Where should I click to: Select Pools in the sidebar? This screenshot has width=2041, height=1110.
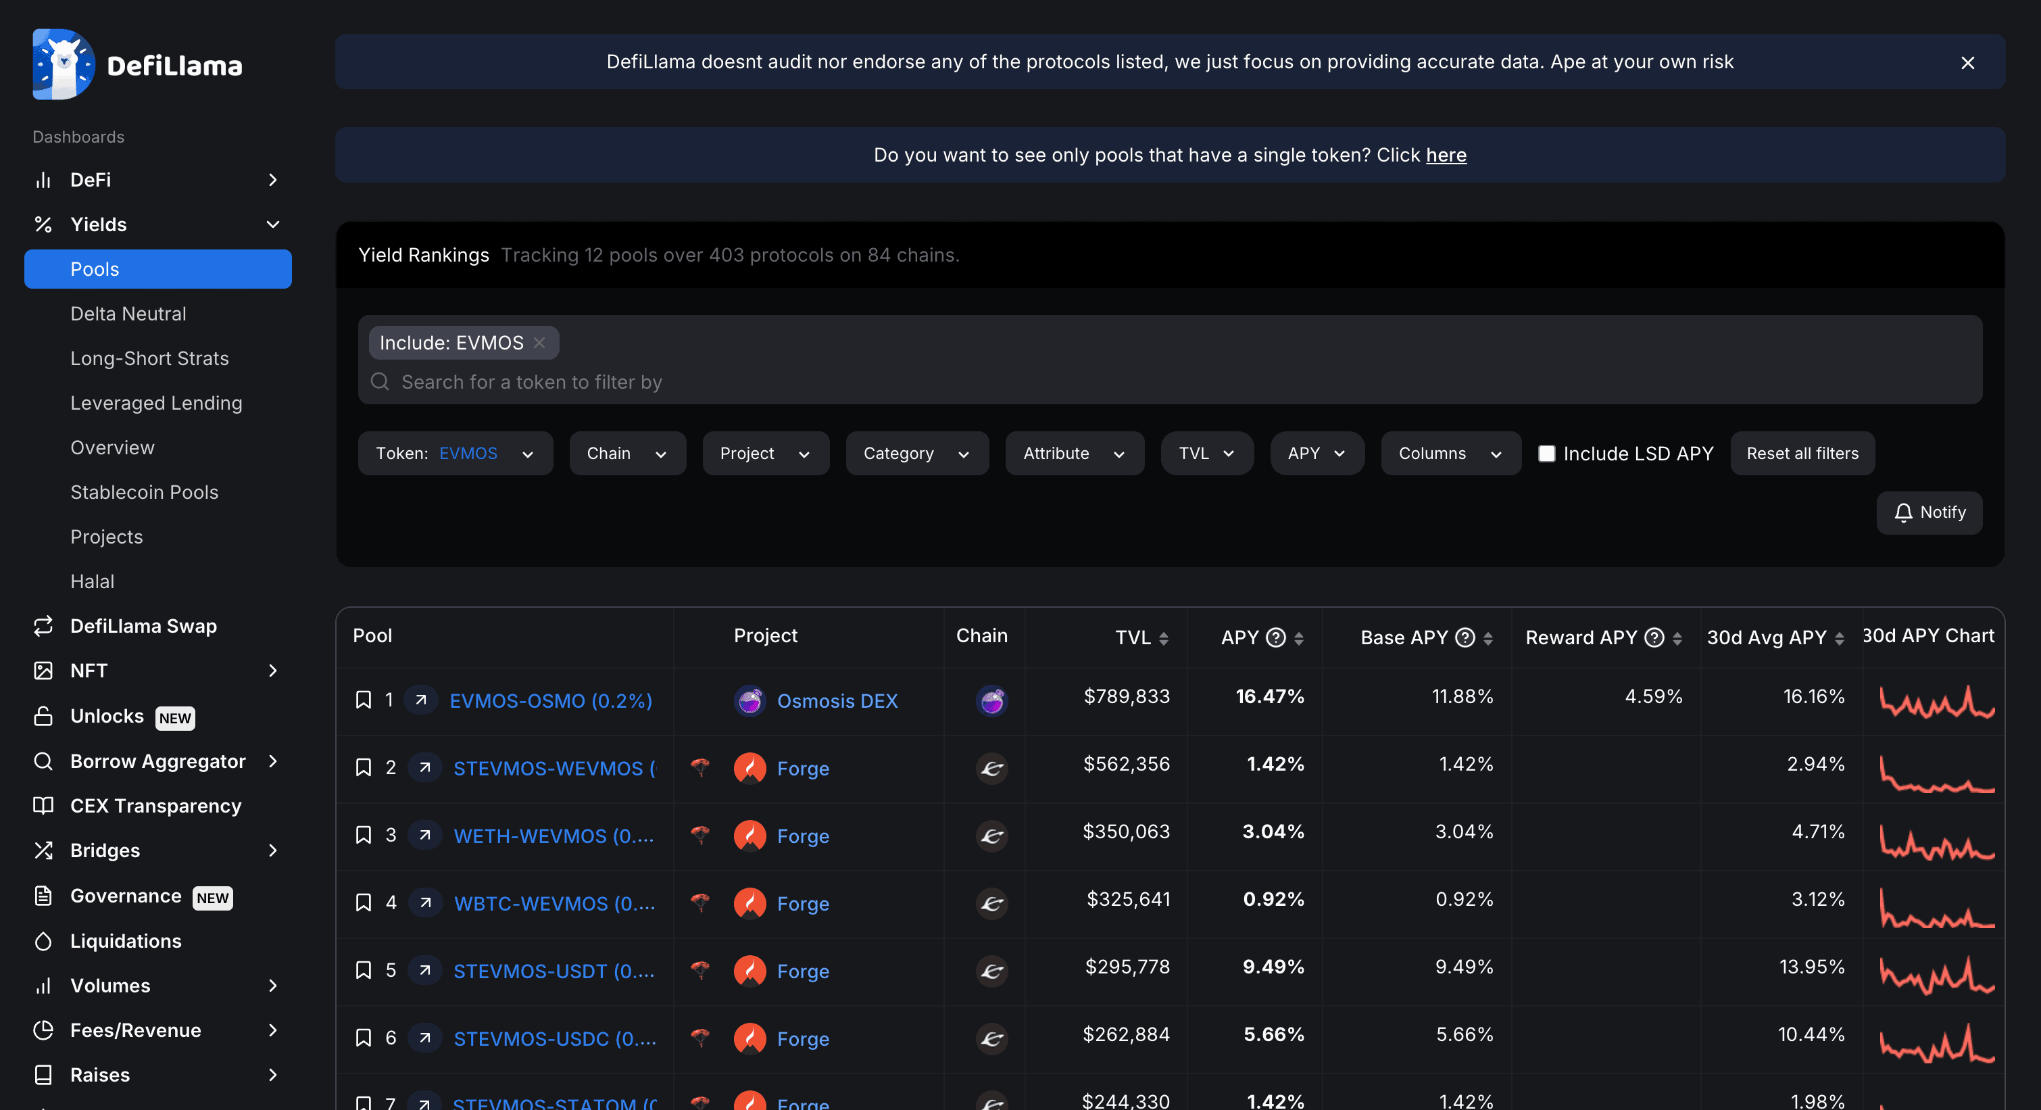[x=157, y=268]
